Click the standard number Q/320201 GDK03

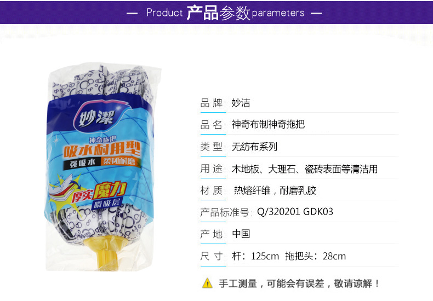point(295,212)
